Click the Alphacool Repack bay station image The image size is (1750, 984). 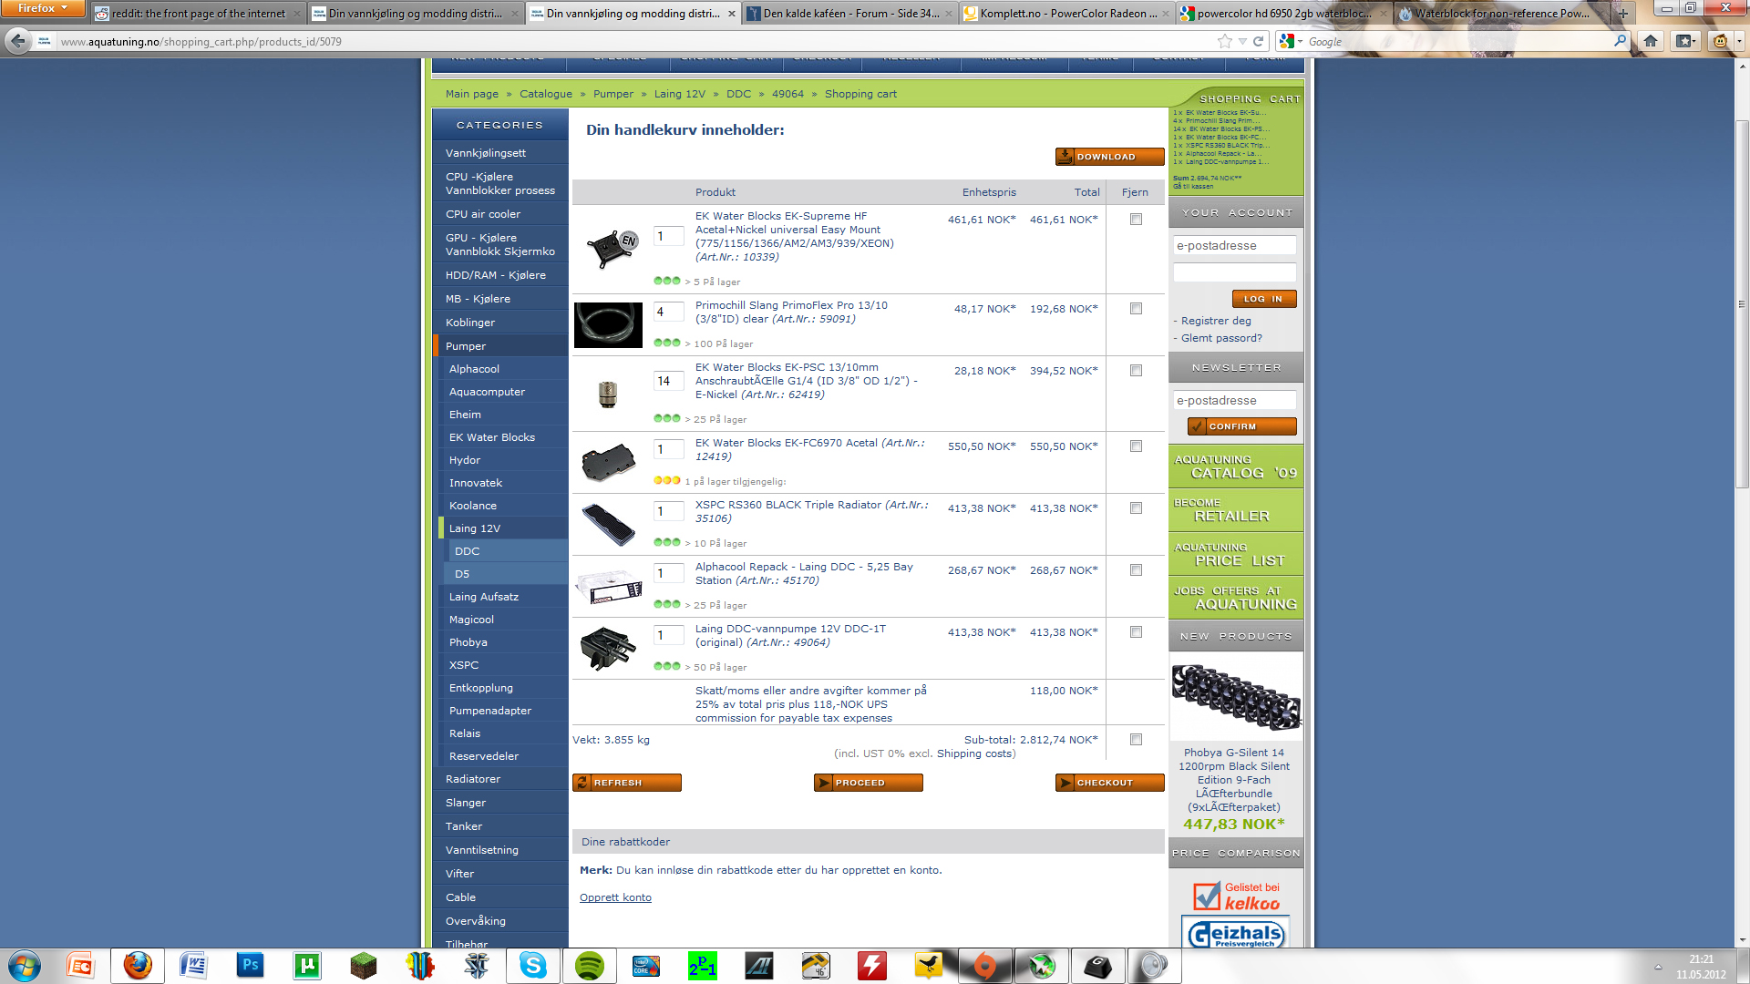pos(609,587)
